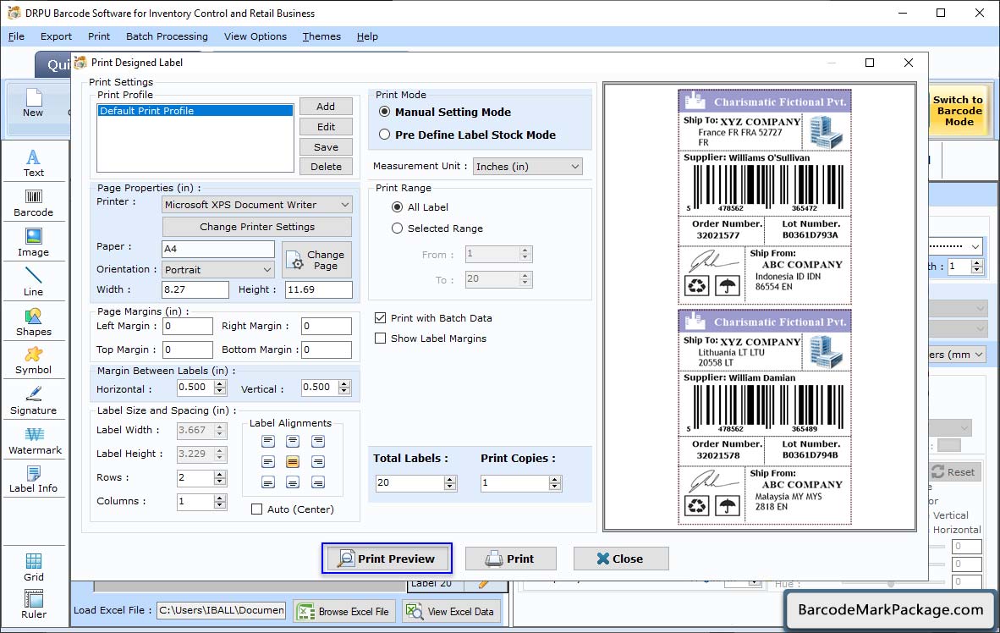
Task: Adjust the Columns spinner arrows
Action: click(x=220, y=502)
